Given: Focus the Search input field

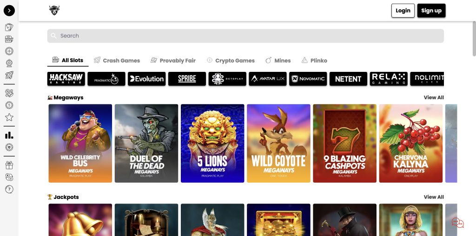Looking at the screenshot, I should point(245,36).
